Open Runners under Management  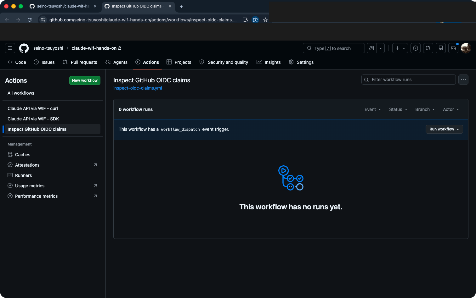(53, 175)
